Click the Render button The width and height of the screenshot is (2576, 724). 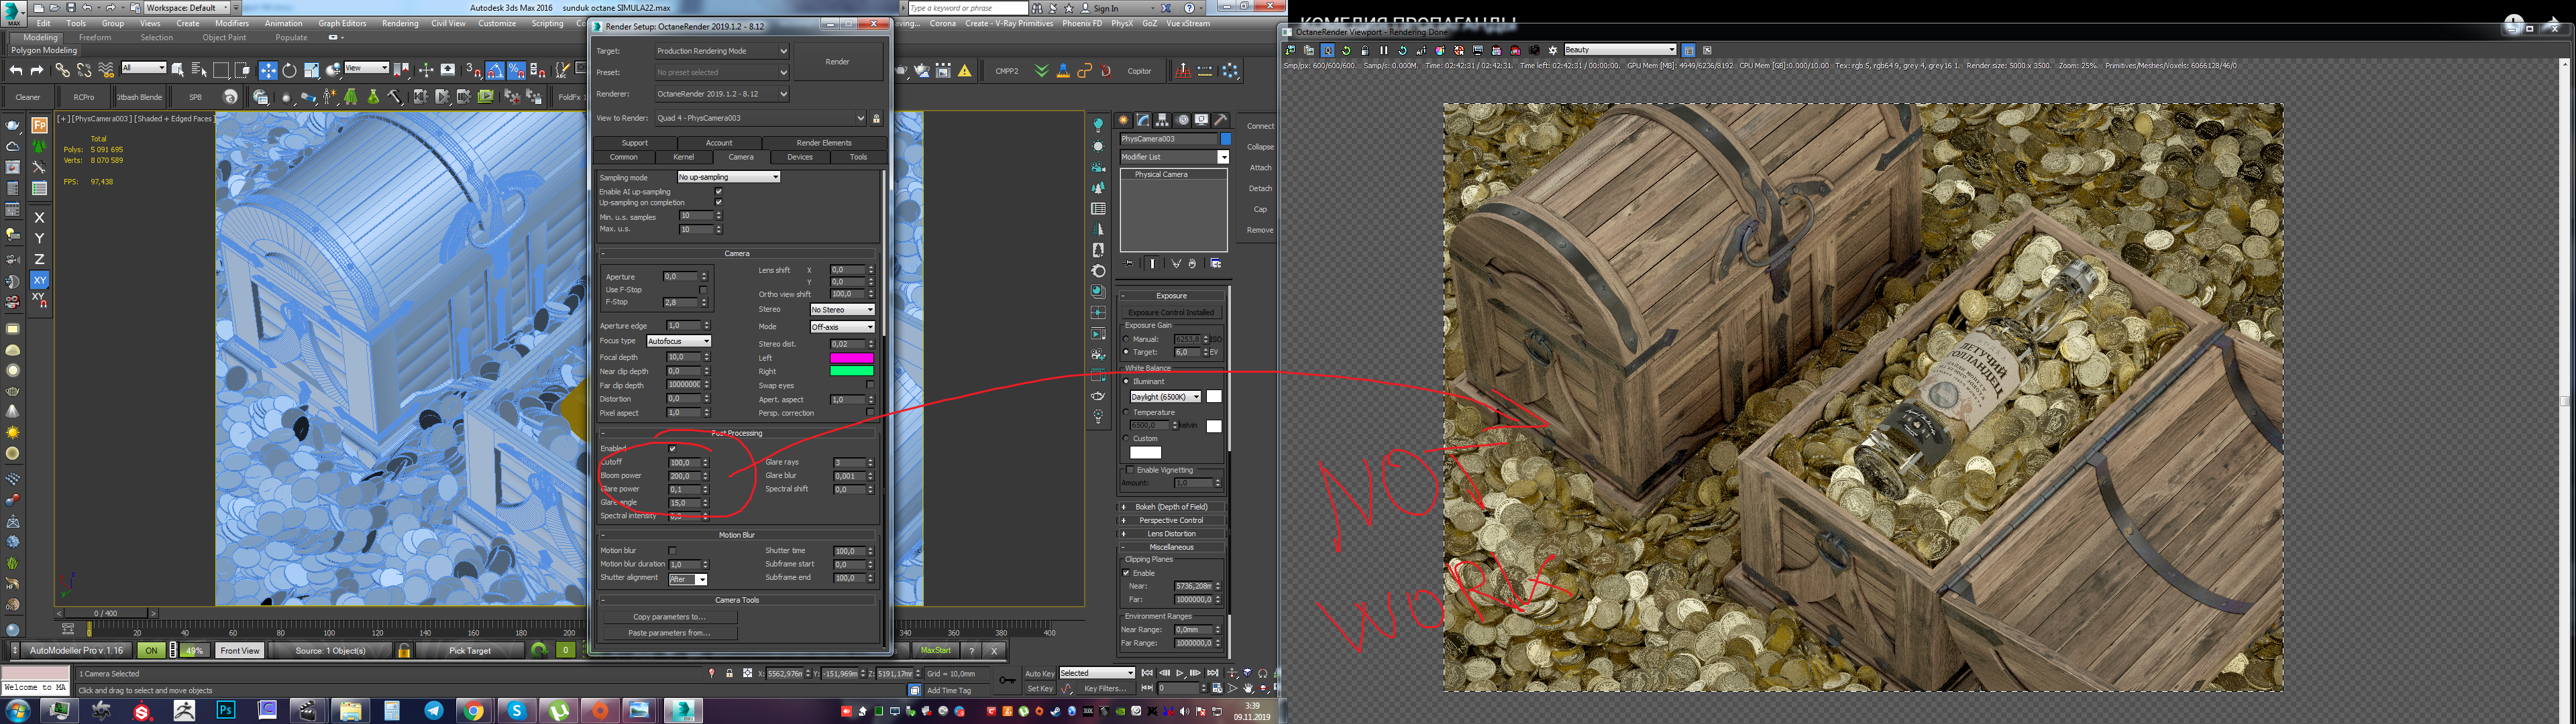click(837, 62)
